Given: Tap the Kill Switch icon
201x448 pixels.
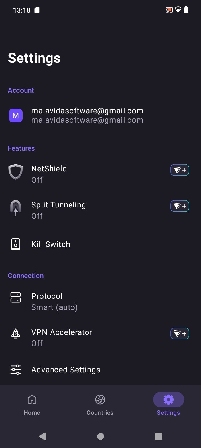Looking at the screenshot, I should pos(16,244).
